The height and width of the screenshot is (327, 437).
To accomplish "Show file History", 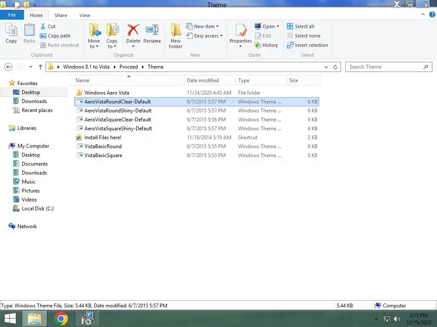I will pyautogui.click(x=266, y=45).
